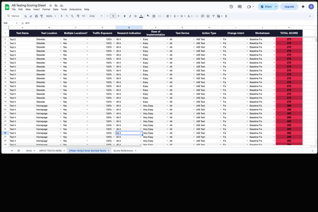Toggle italic formatting
Viewport: 318px width, 212px height.
(x=130, y=16)
